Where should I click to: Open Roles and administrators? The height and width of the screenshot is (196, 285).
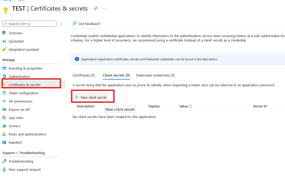(28, 134)
